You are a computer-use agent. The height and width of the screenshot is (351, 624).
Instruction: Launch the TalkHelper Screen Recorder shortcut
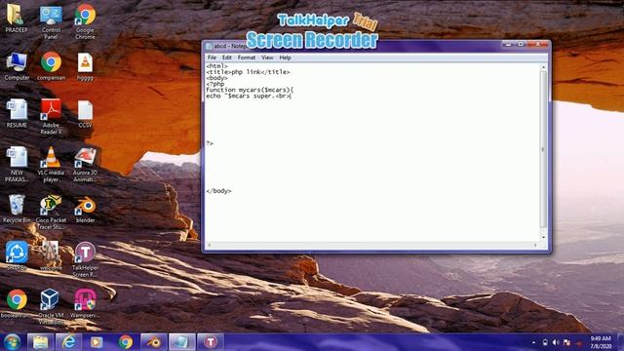tap(85, 259)
